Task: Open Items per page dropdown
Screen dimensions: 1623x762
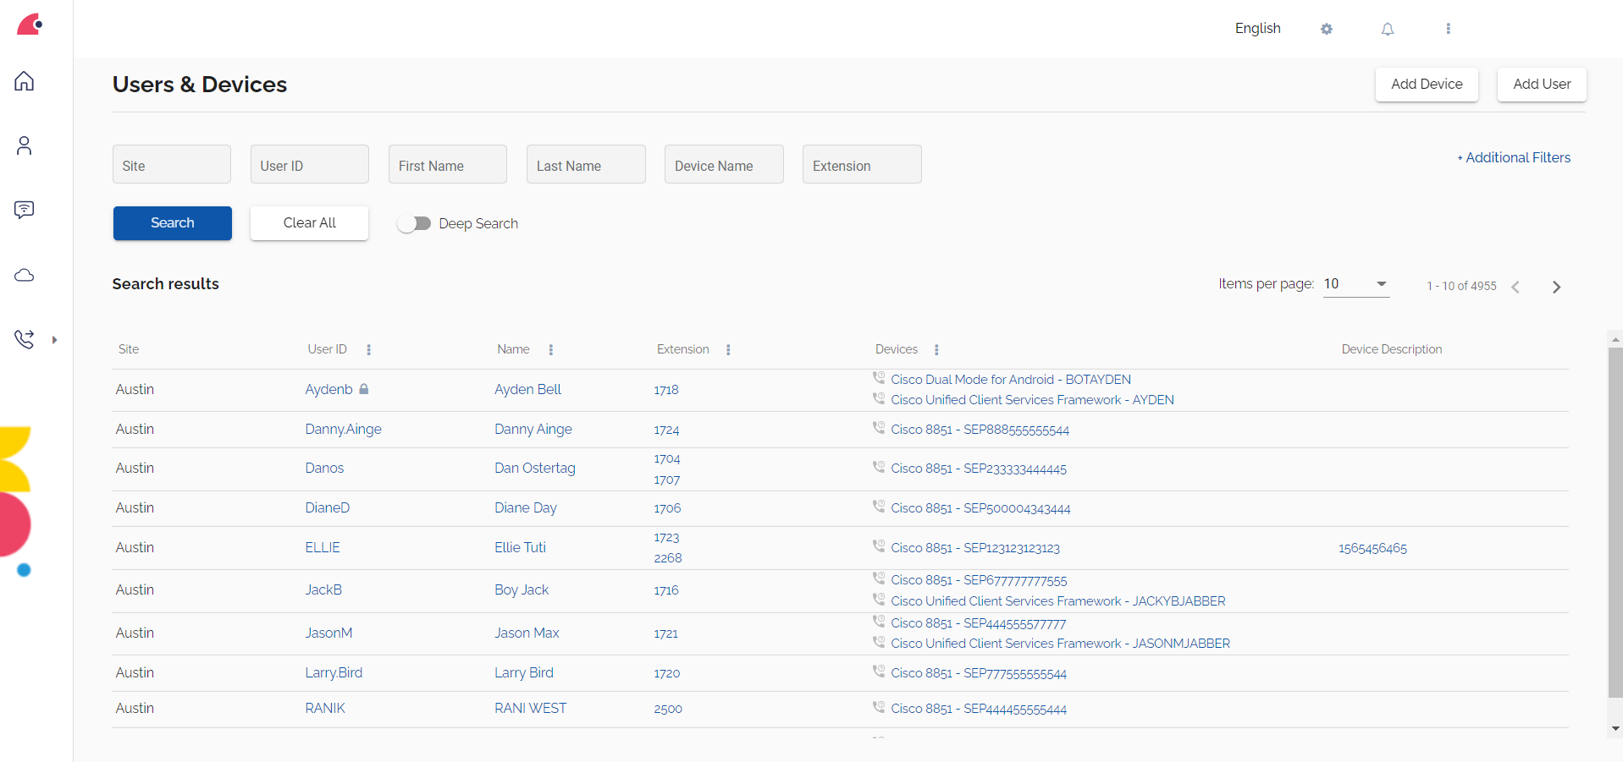Action: 1356,284
